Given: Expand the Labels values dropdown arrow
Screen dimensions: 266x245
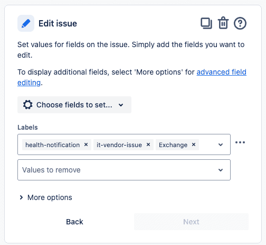Looking at the screenshot, I should click(221, 144).
